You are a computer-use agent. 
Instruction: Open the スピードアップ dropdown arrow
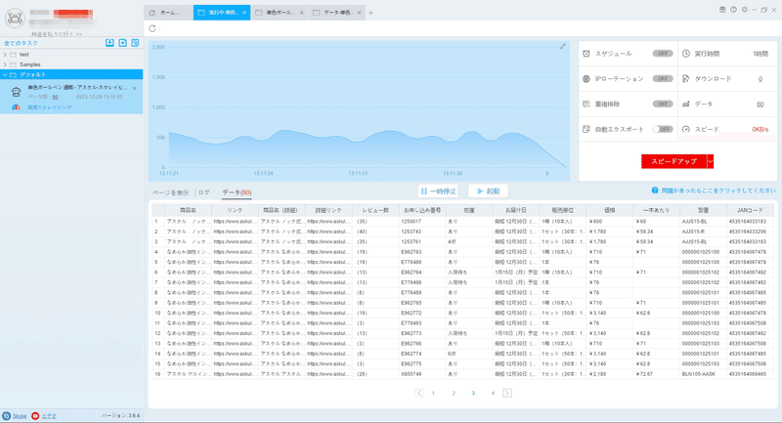(x=711, y=161)
